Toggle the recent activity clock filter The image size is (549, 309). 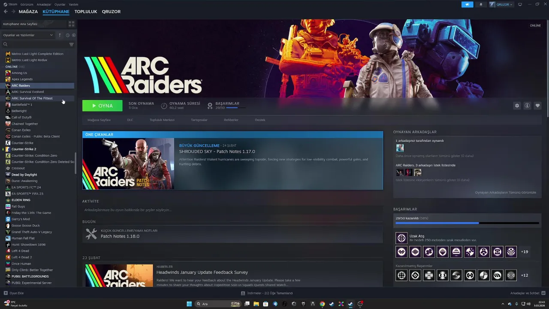point(67,35)
